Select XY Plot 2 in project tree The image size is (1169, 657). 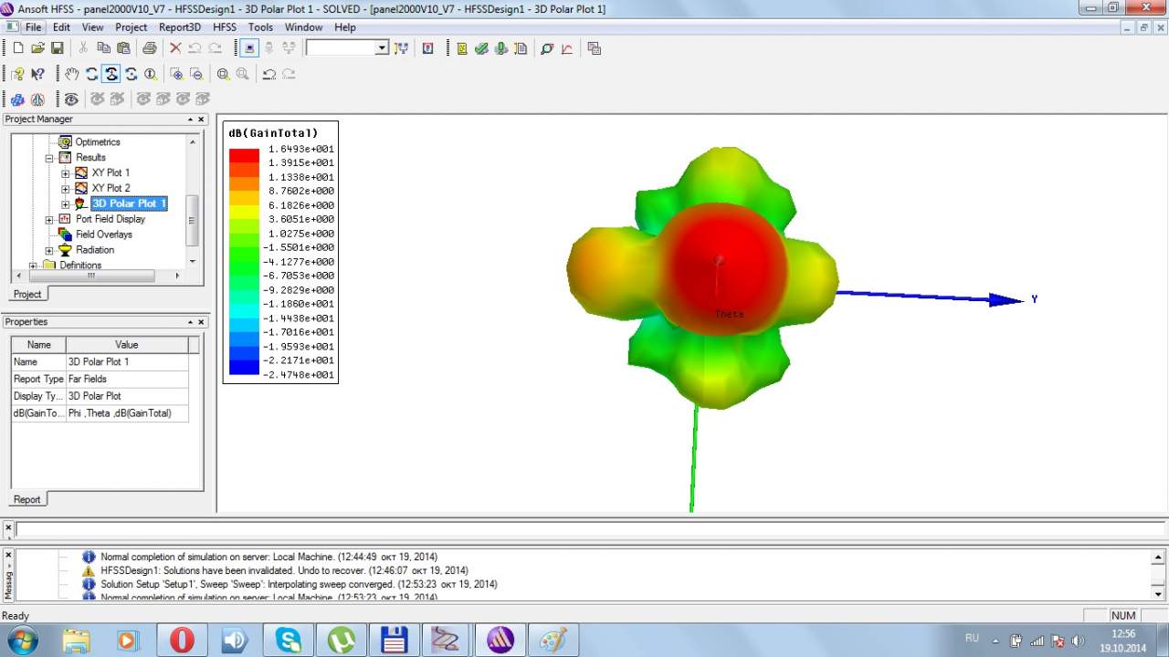[x=111, y=188]
